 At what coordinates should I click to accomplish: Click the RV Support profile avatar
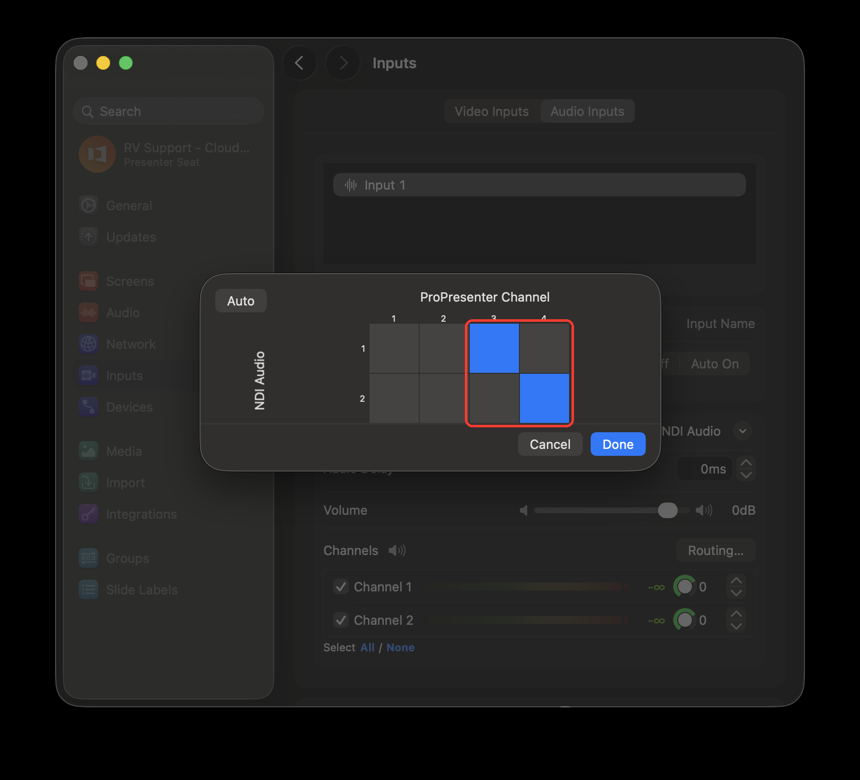point(97,154)
